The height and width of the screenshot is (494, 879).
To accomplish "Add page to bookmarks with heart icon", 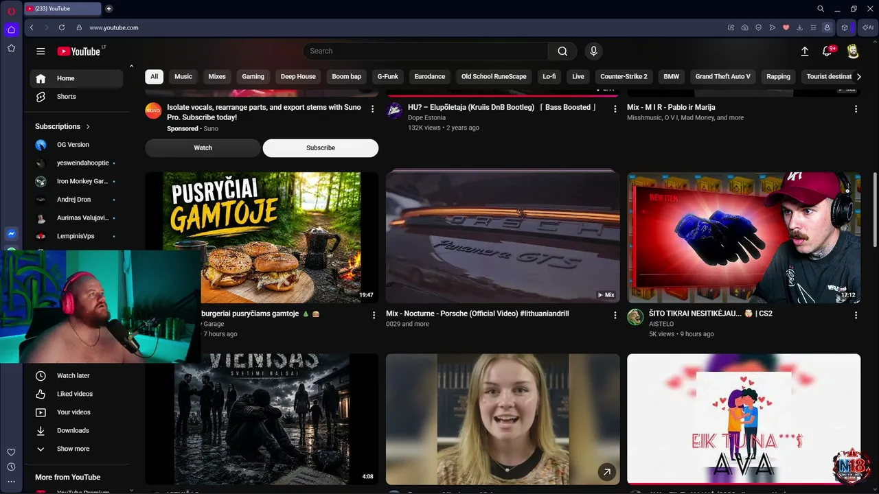I will point(786,27).
